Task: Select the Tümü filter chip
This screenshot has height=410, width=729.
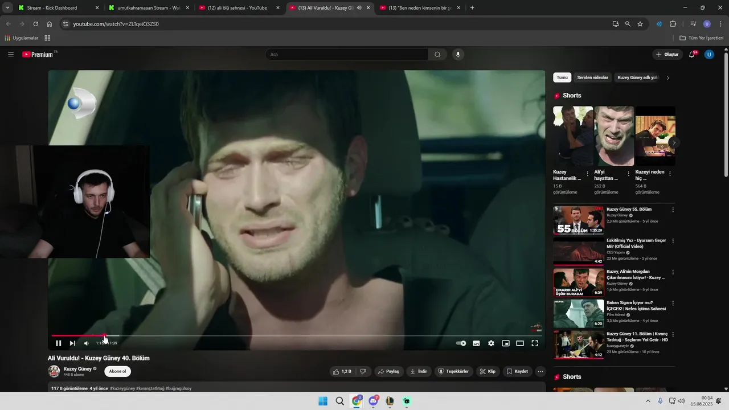Action: (562, 77)
